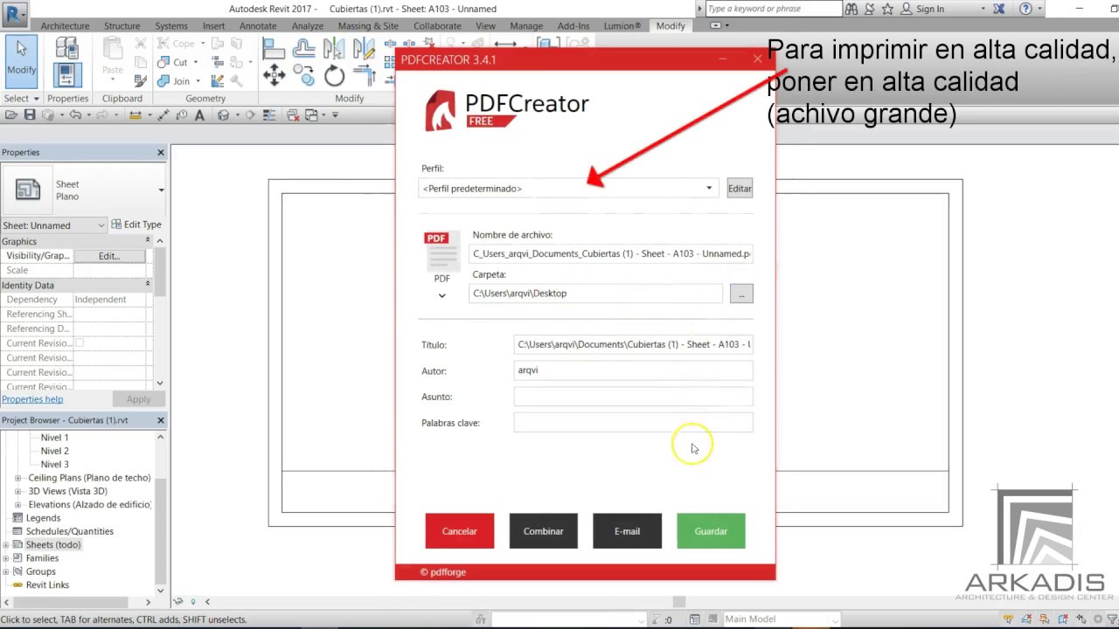Open the Structure ribbon tab
This screenshot has height=629, width=1119.
122,26
